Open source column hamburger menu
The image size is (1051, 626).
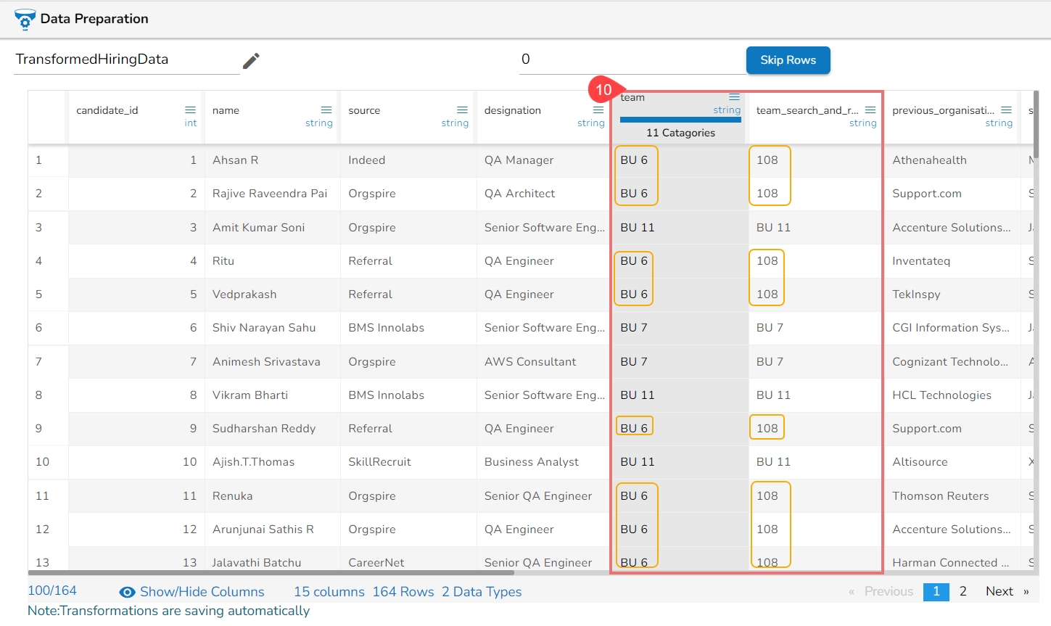tap(462, 110)
